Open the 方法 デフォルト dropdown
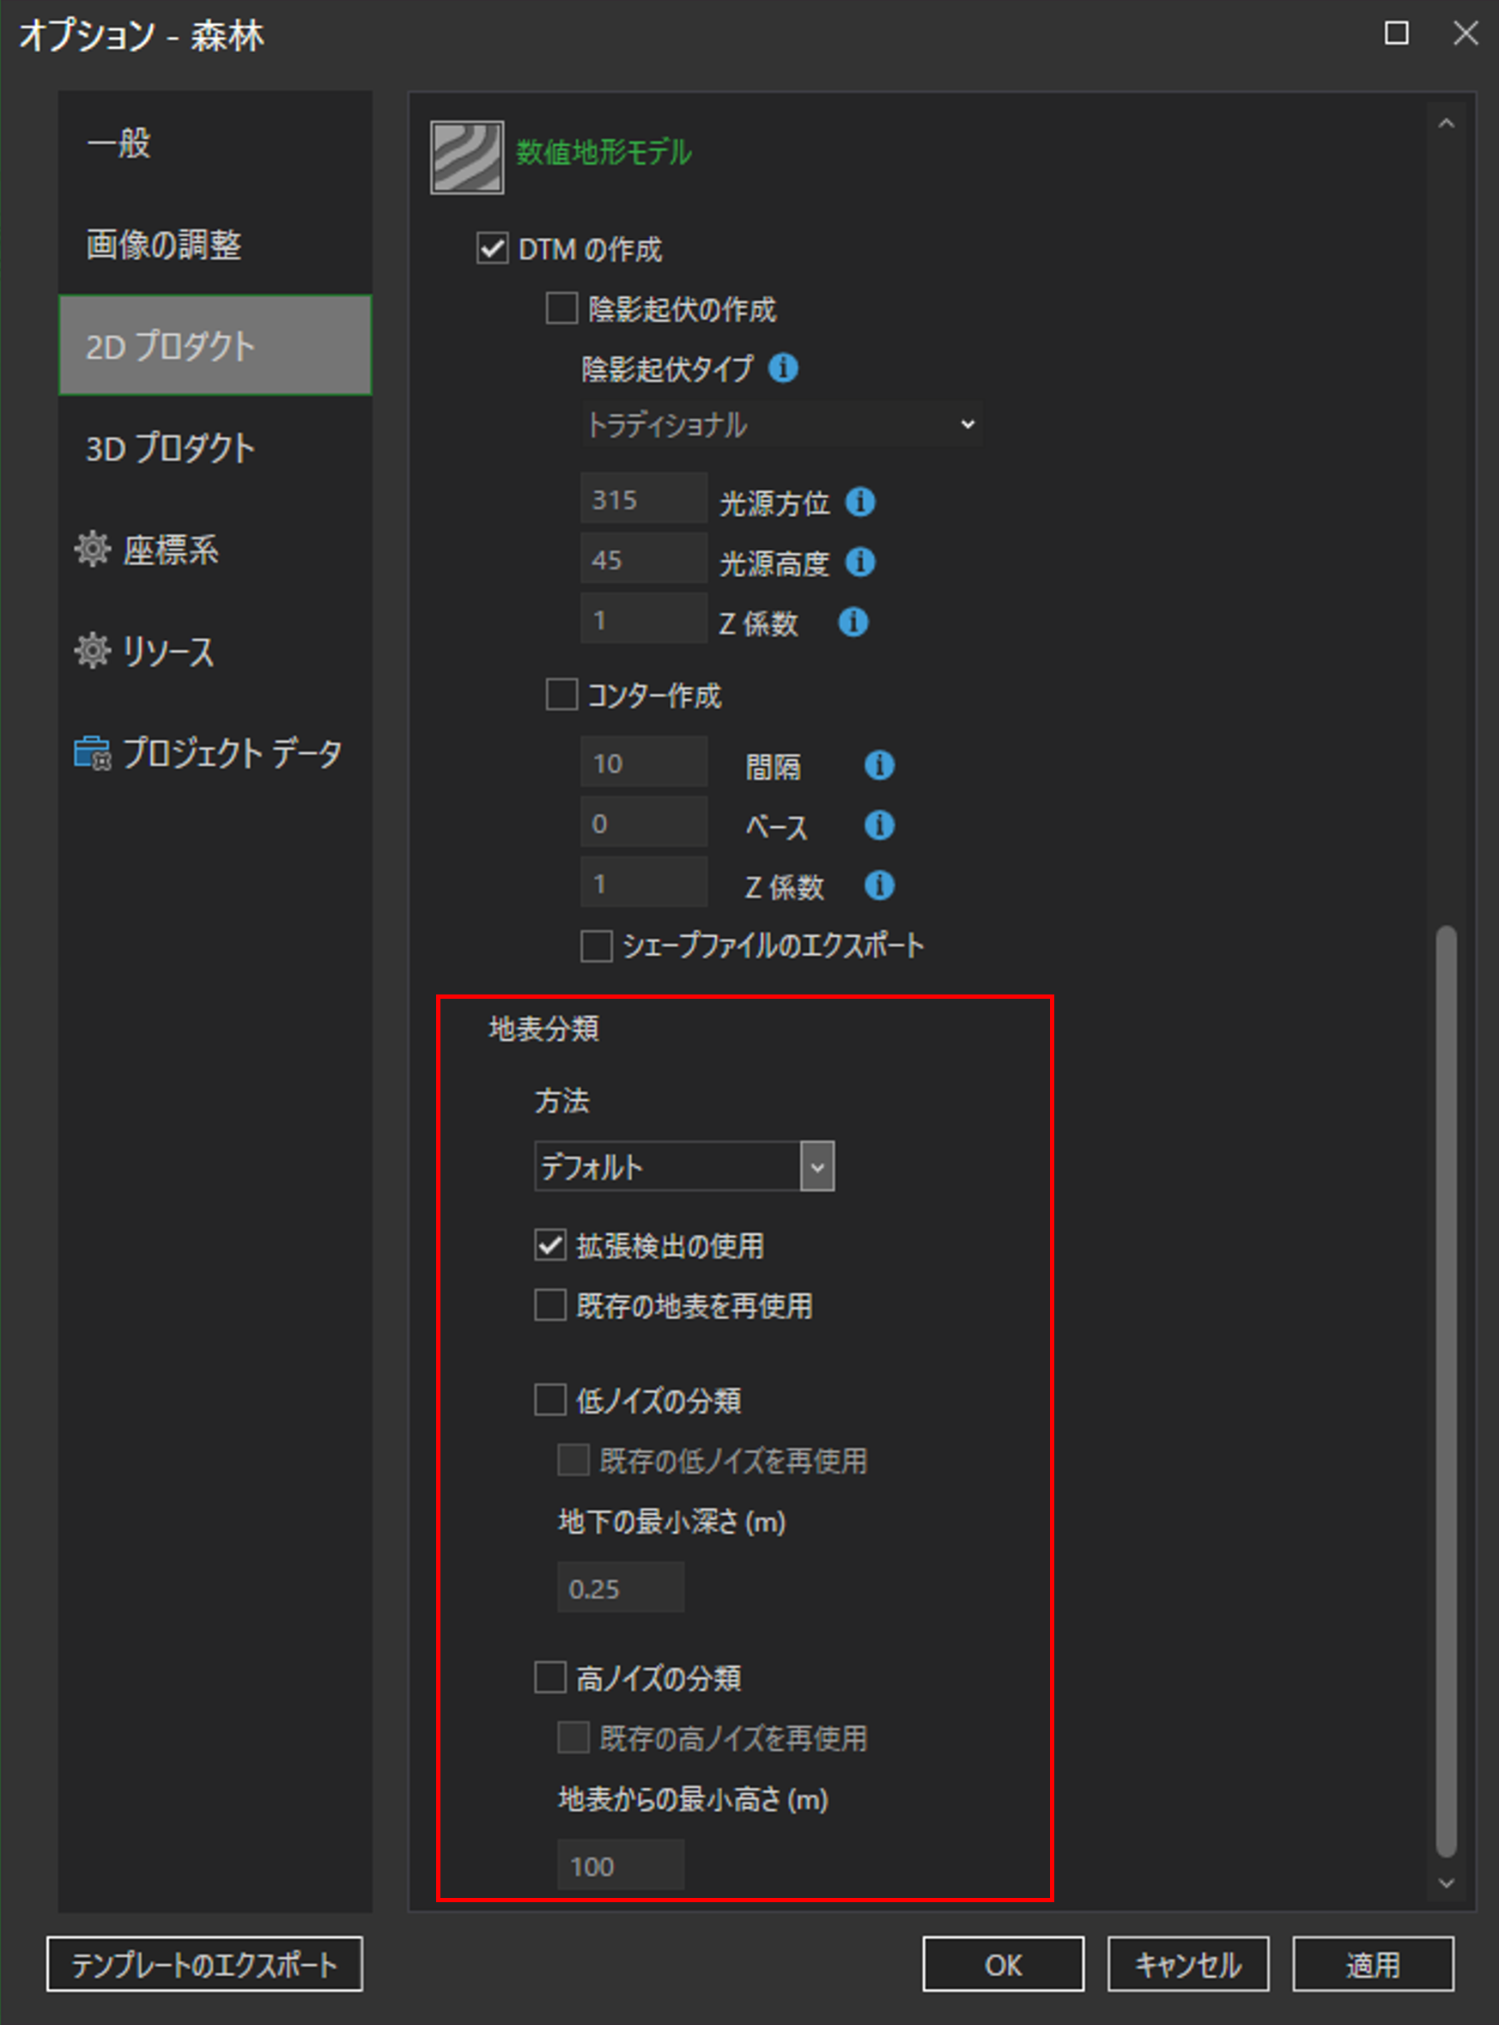Image resolution: width=1499 pixels, height=2025 pixels. (x=684, y=1166)
